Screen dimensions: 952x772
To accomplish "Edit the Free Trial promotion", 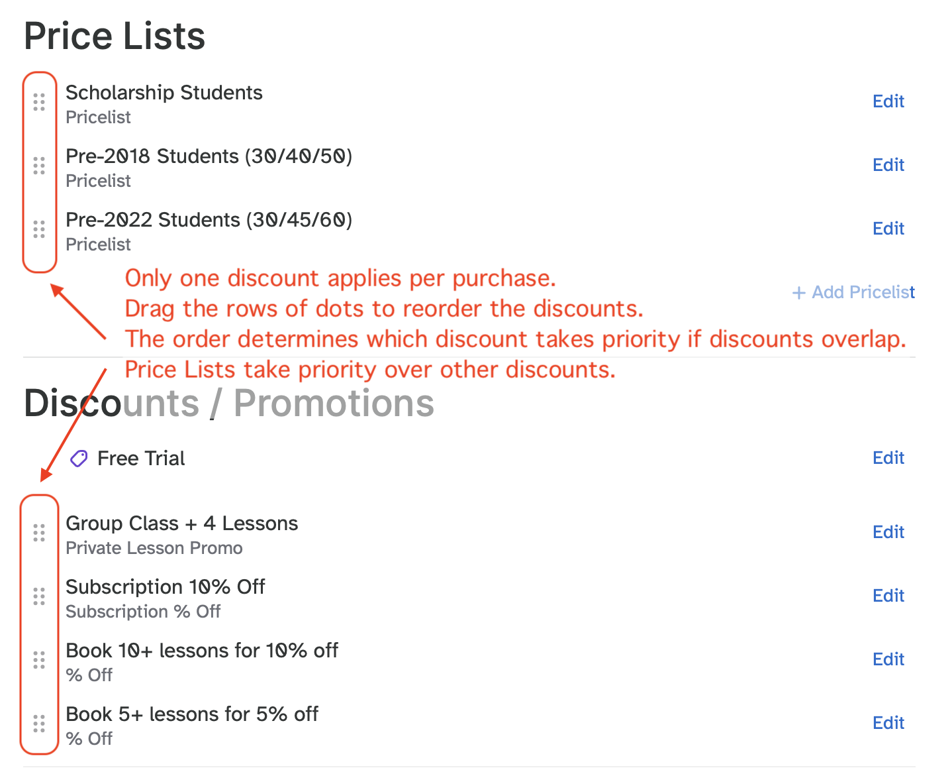I will tap(888, 457).
